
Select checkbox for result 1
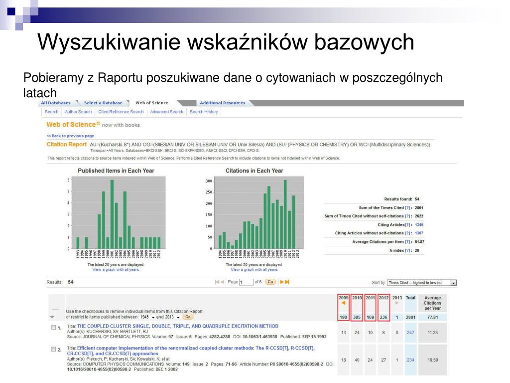click(53, 327)
